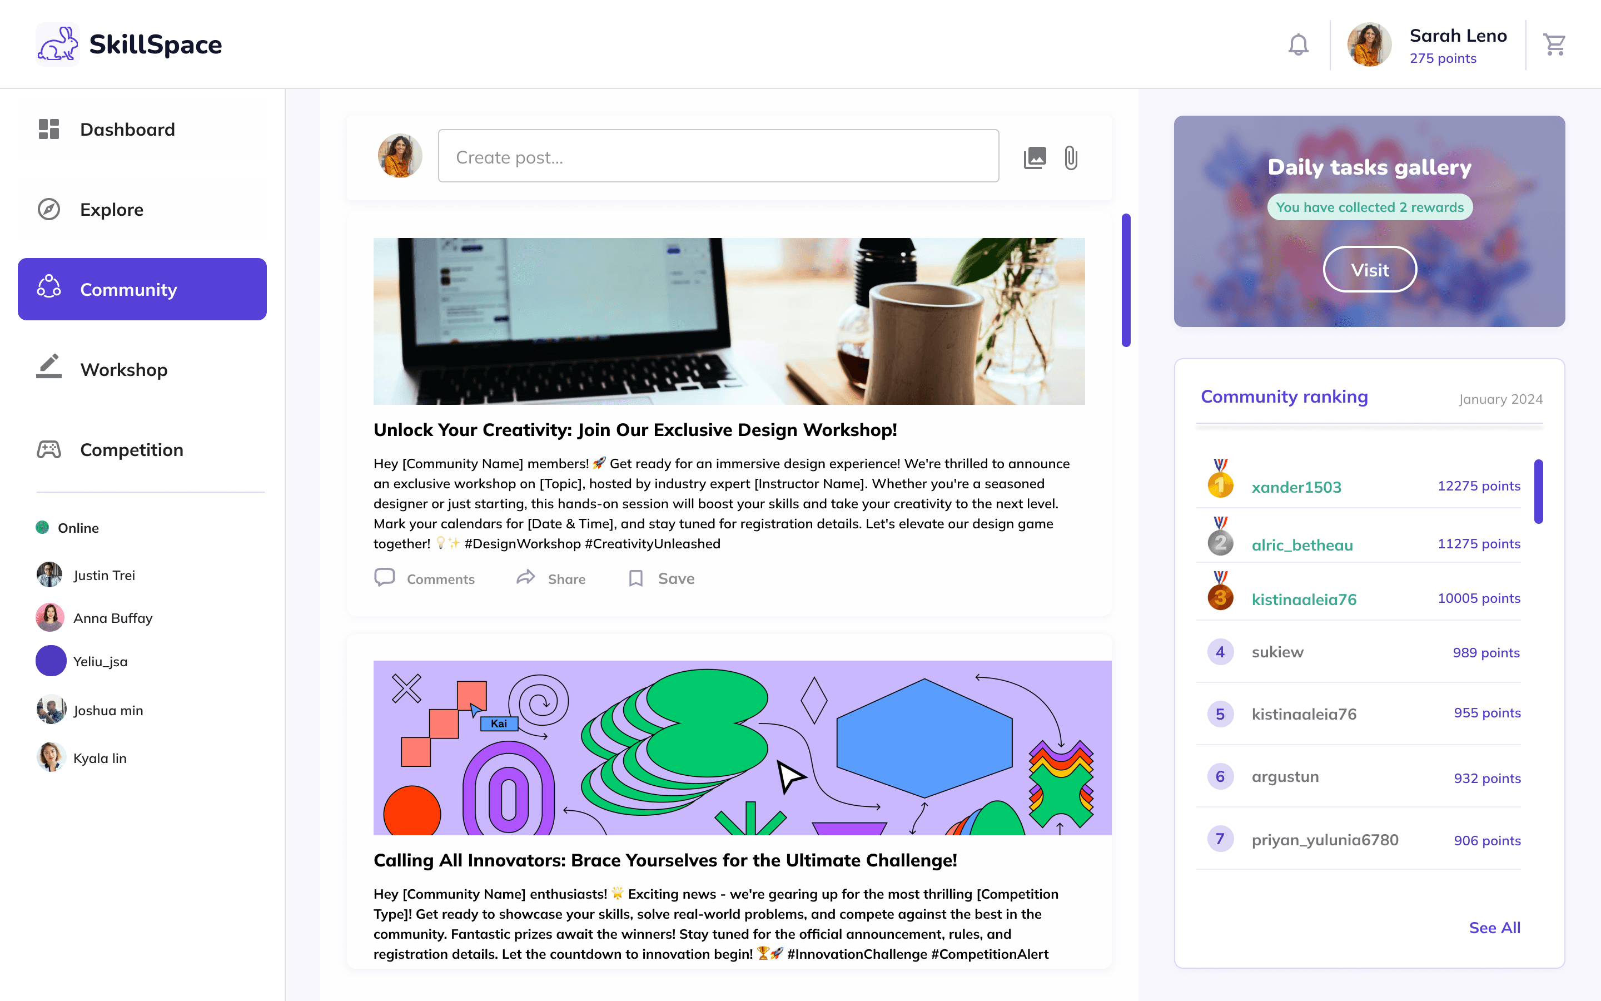Open the notifications bell
Viewport: 1601px width, 1001px height.
click(x=1298, y=44)
